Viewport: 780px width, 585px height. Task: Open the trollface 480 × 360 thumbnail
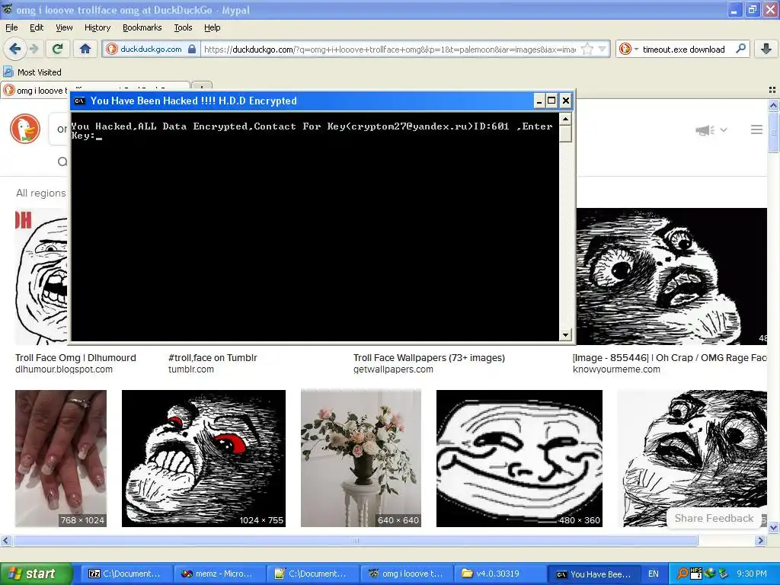519,458
